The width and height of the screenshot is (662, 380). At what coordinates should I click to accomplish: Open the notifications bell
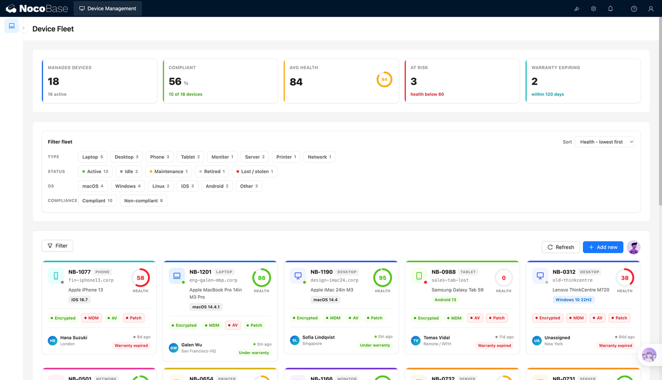[610, 9]
